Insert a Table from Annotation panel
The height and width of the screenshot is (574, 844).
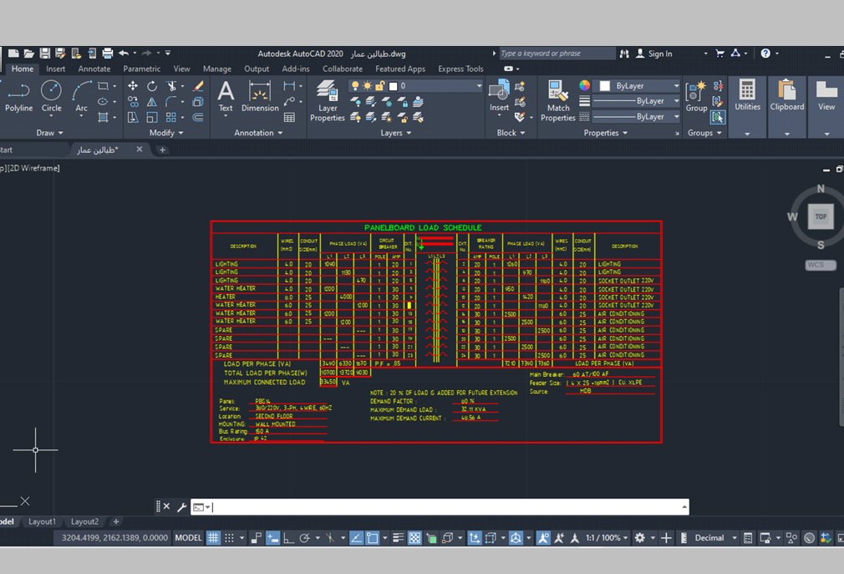pos(290,117)
